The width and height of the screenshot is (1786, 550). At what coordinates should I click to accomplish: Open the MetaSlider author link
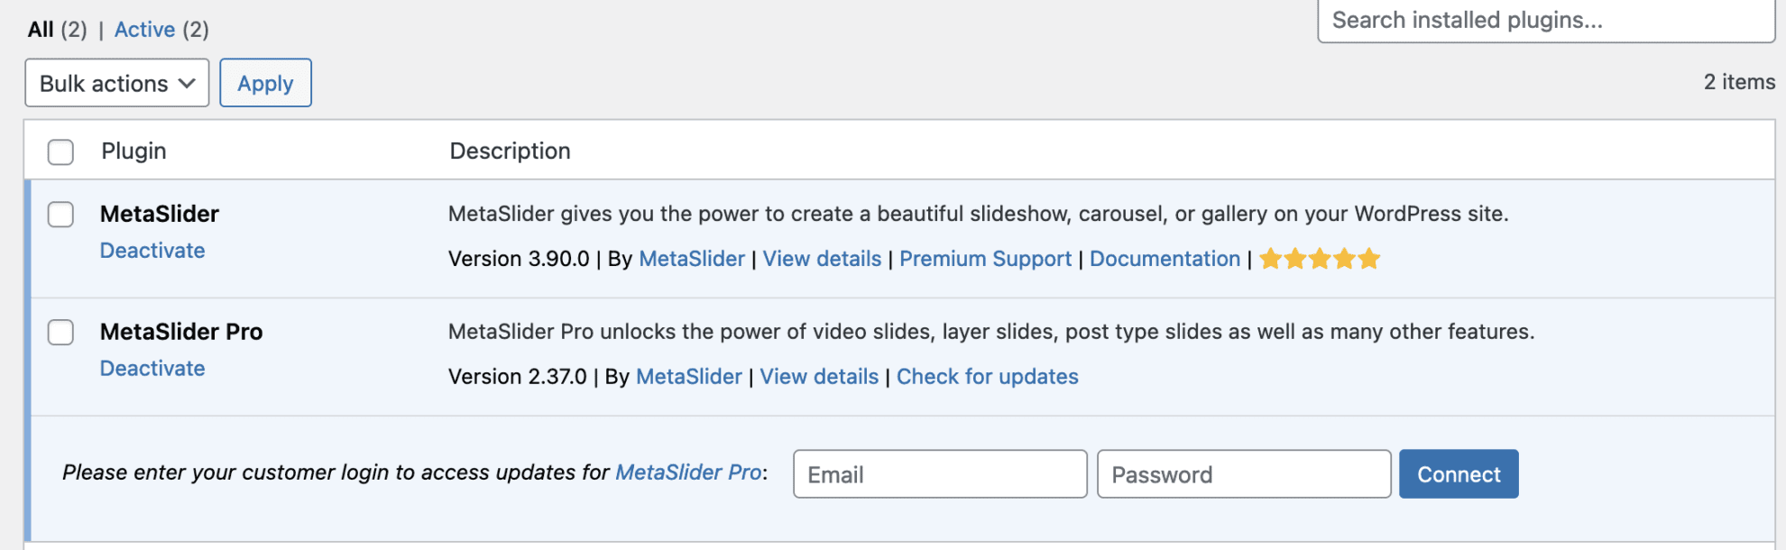pos(691,259)
